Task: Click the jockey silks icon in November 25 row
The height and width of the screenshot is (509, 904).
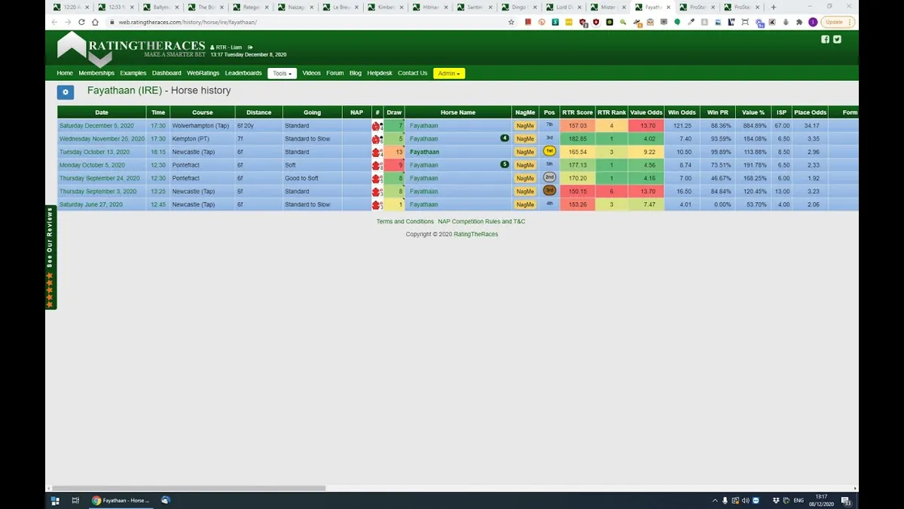Action: [377, 139]
